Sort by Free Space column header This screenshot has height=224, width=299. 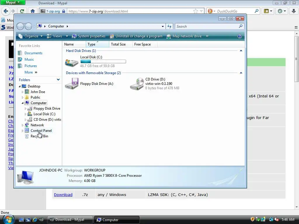point(145,44)
